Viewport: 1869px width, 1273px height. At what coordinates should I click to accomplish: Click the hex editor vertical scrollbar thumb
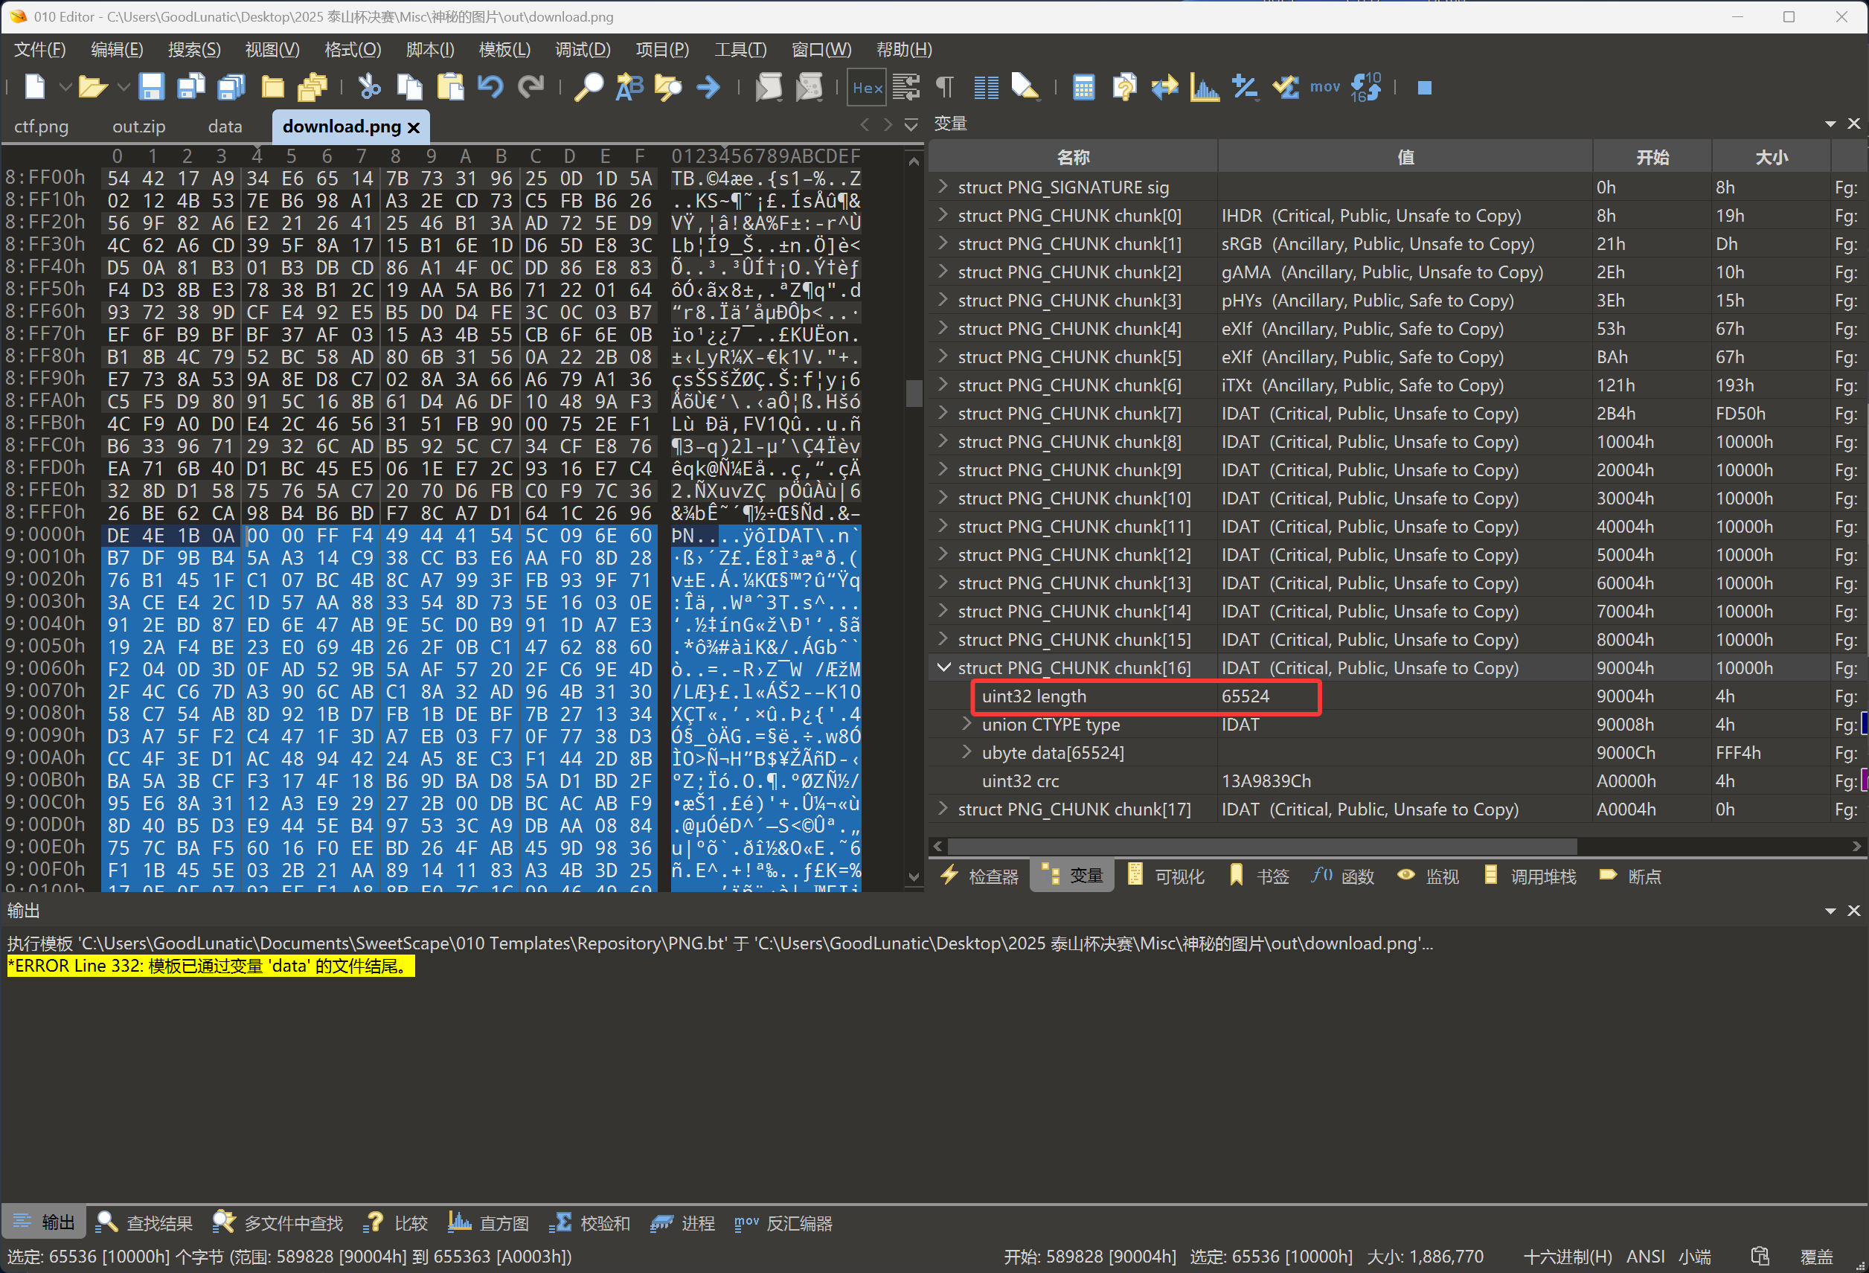pyautogui.click(x=913, y=394)
